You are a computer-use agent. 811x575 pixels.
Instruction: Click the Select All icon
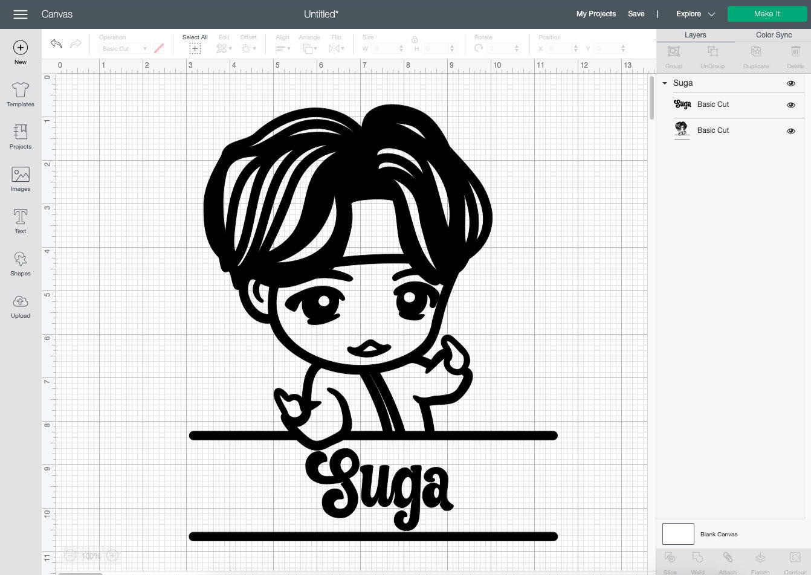coord(195,48)
